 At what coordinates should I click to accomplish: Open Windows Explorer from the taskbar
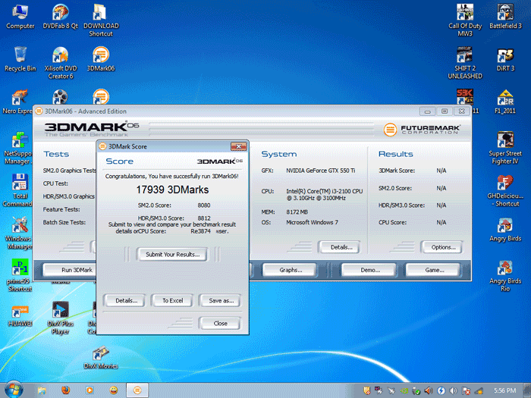[x=42, y=390]
